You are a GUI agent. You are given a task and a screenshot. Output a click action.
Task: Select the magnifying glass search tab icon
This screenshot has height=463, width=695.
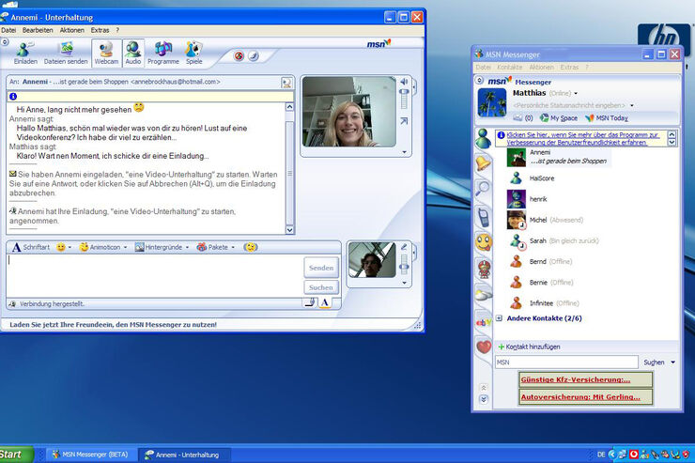(483, 189)
